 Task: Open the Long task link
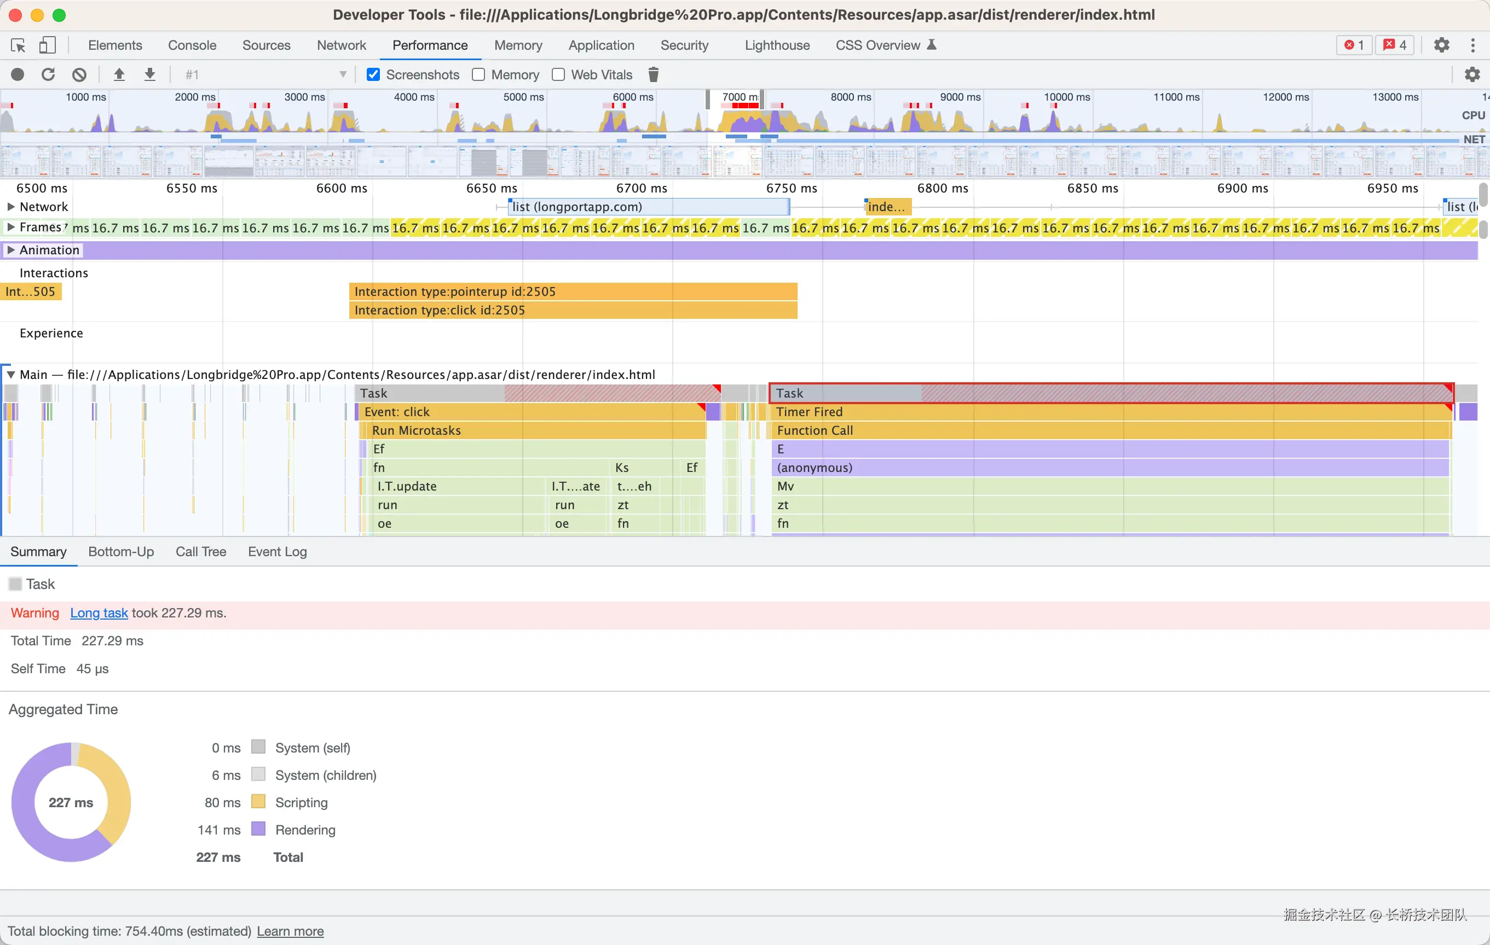[x=99, y=612]
